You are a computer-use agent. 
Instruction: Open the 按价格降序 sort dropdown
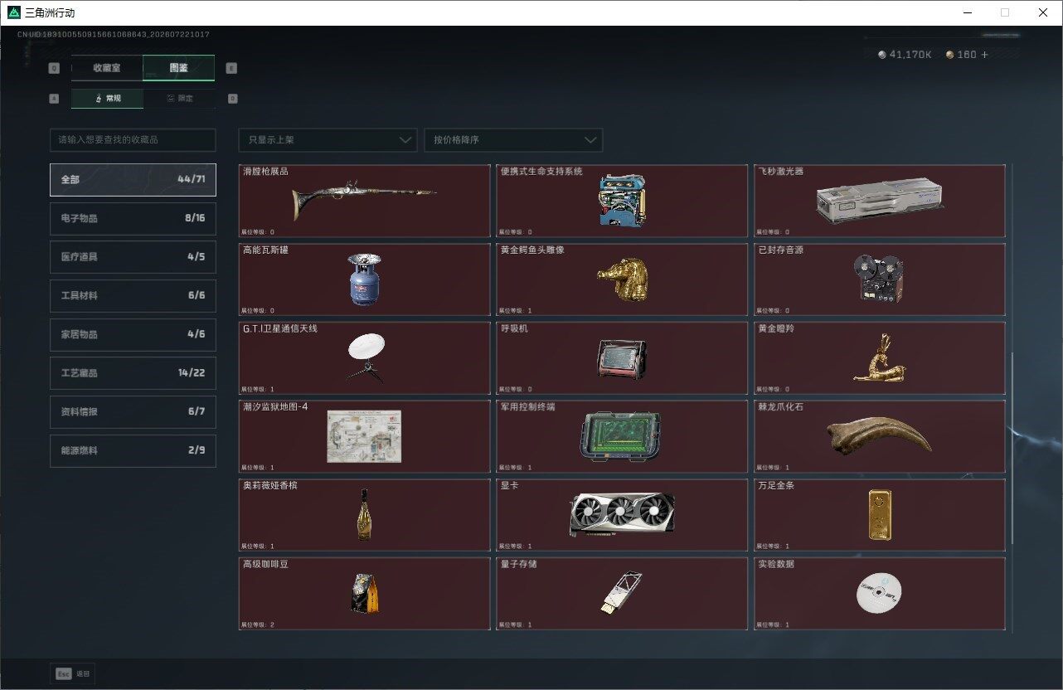pos(513,140)
